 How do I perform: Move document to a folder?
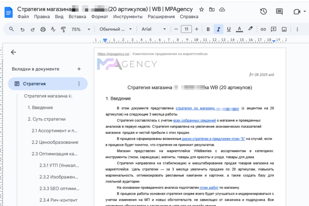point(212,9)
